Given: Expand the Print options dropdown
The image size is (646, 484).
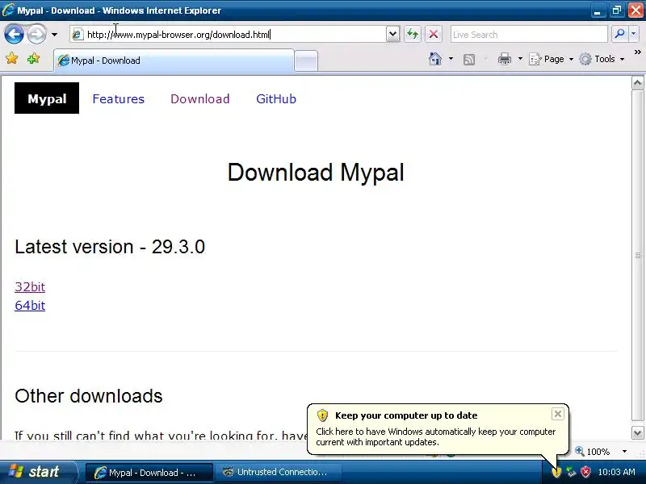Looking at the screenshot, I should click(x=520, y=59).
